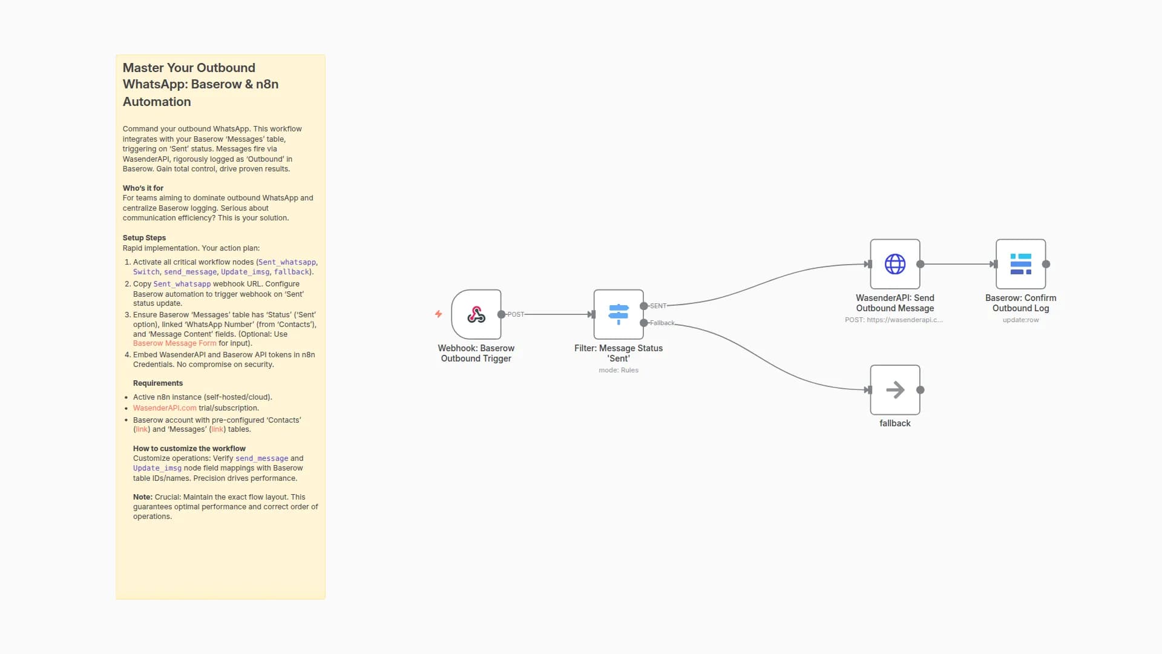
Task: Click the orange lightning bolt beside the webhook node
Action: (438, 314)
